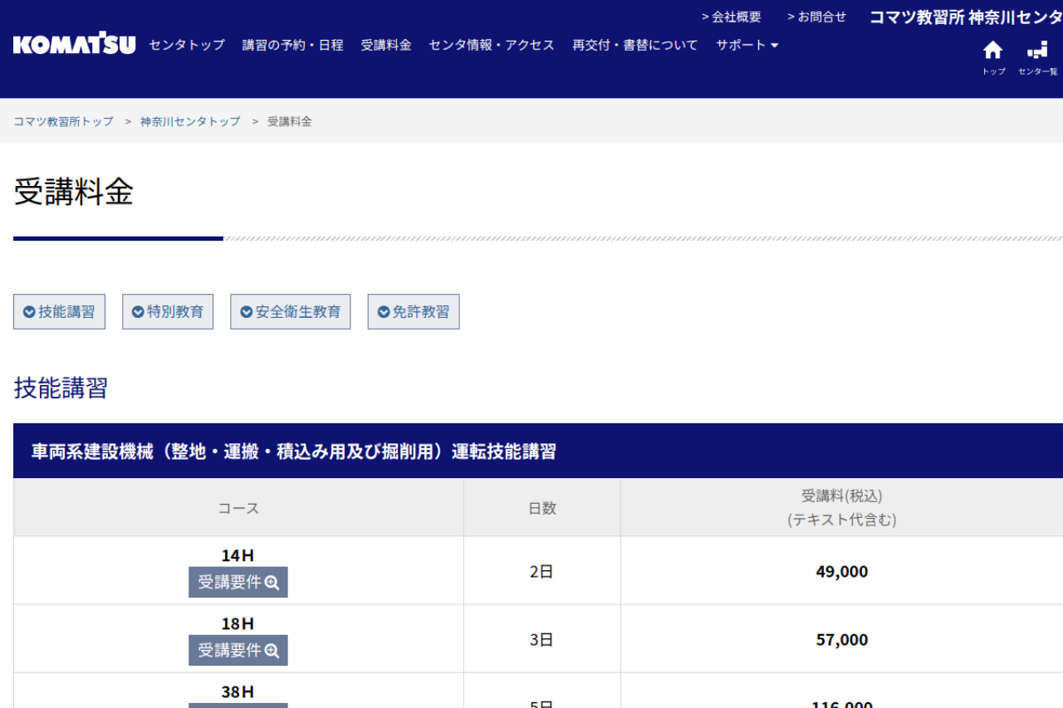Click the 2日 days cell
This screenshot has width=1063, height=708.
click(542, 571)
